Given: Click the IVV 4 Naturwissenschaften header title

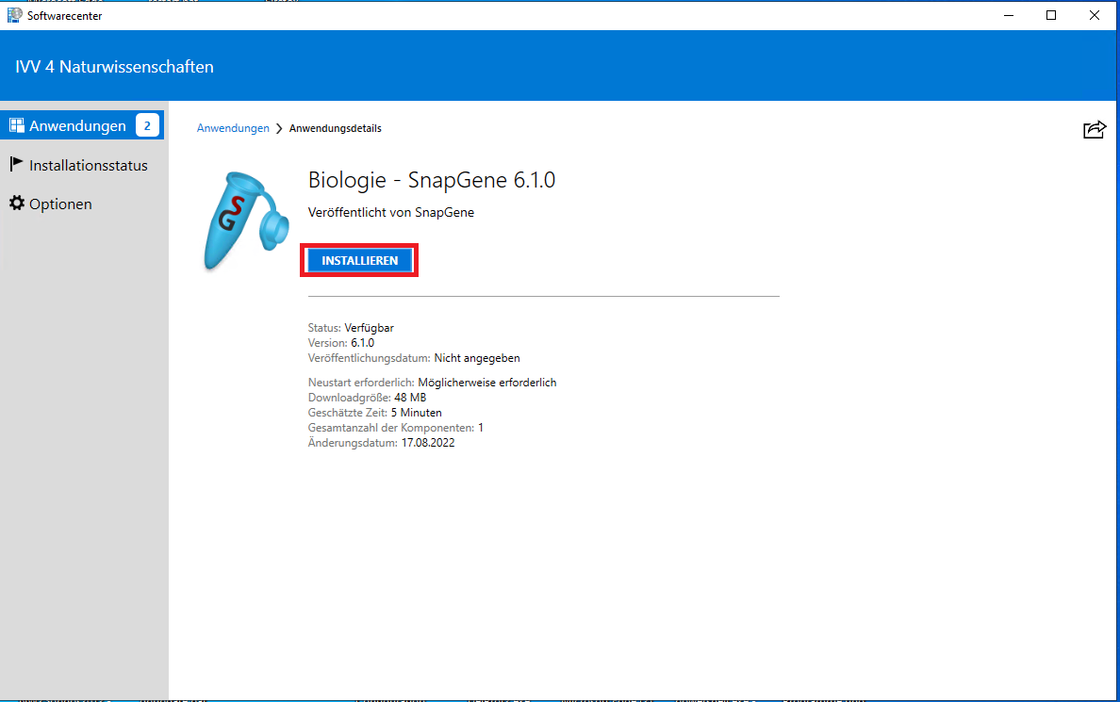Looking at the screenshot, I should point(114,67).
